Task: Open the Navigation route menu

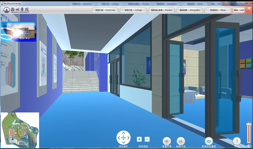Action: click(190, 10)
